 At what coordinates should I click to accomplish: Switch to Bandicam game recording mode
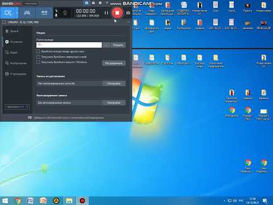coord(27,13)
